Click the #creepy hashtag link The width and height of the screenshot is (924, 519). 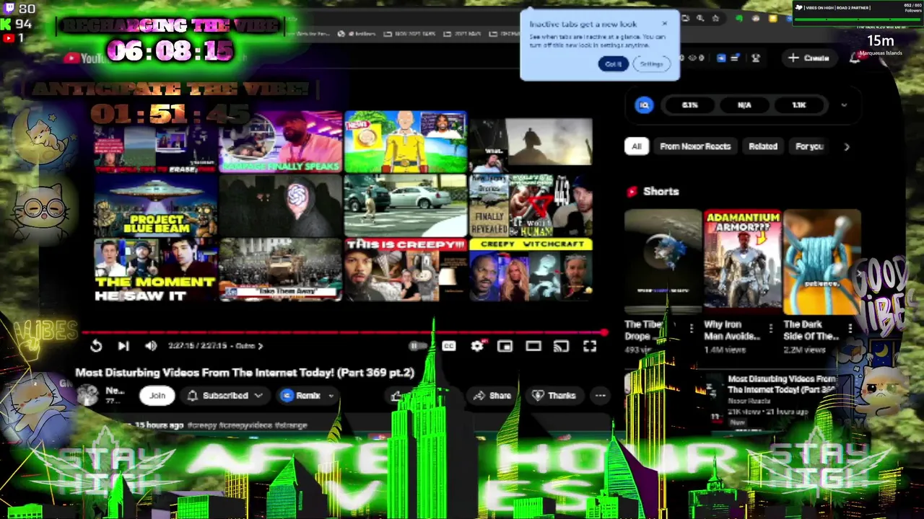201,425
